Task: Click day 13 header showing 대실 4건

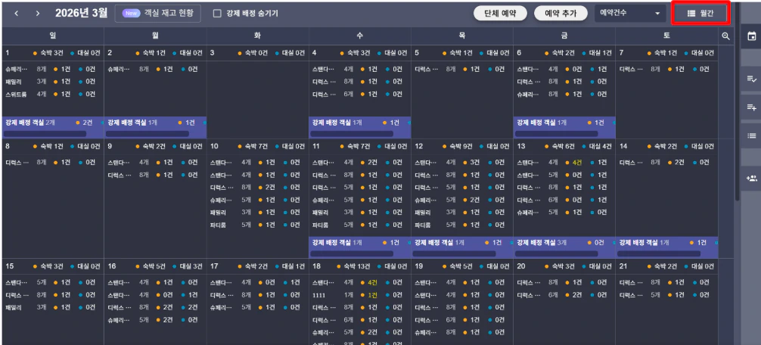Action: click(564, 146)
